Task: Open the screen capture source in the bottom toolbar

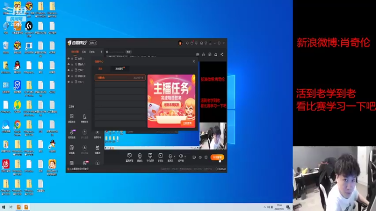Action: (129, 157)
